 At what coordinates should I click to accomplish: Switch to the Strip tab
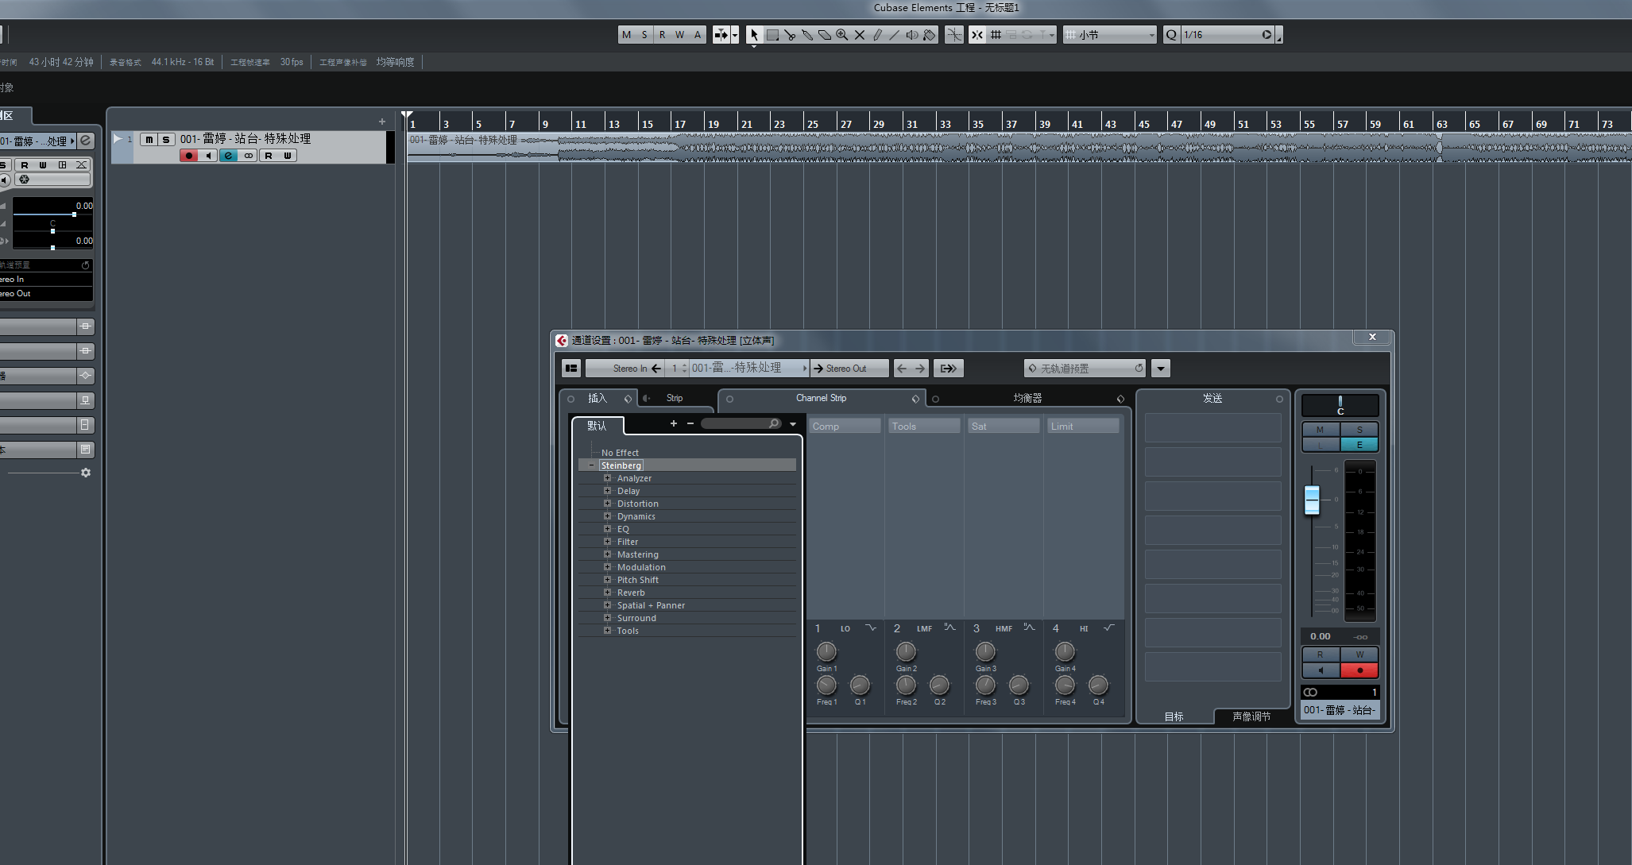[675, 399]
